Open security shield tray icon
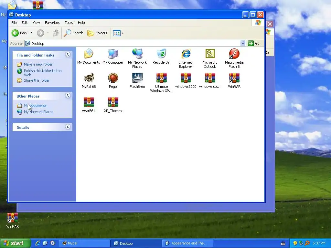 (295, 243)
